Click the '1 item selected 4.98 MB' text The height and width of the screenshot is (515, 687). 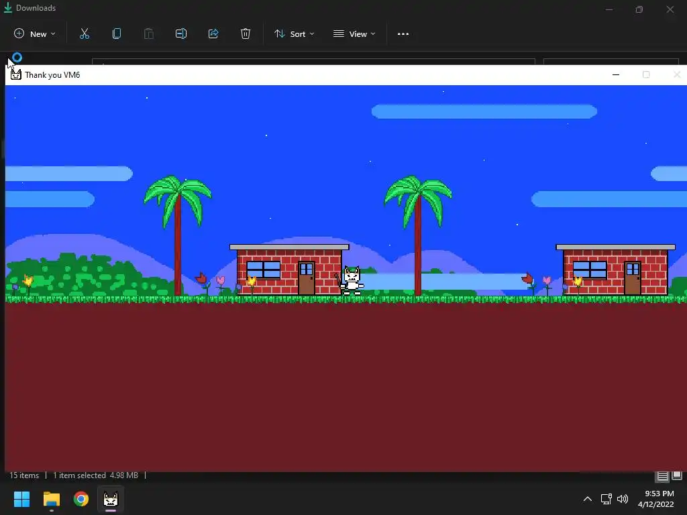(95, 475)
